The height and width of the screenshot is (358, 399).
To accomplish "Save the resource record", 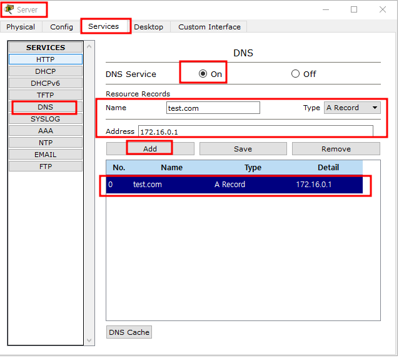I will [243, 149].
